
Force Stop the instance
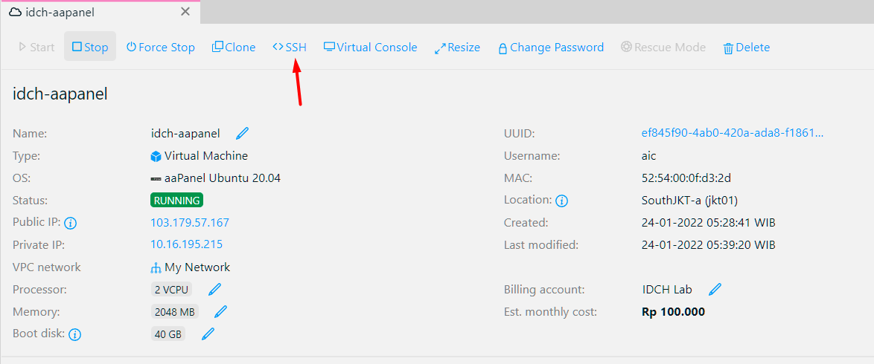coord(161,47)
